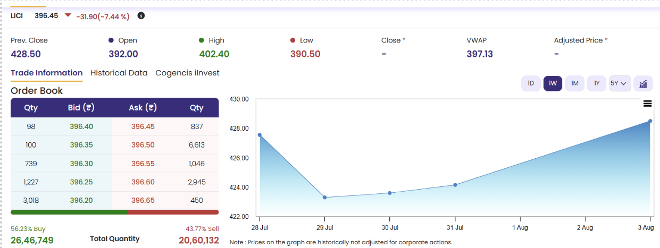The height and width of the screenshot is (248, 660).
Task: Click the LICI stock symbol label
Action: point(17,16)
